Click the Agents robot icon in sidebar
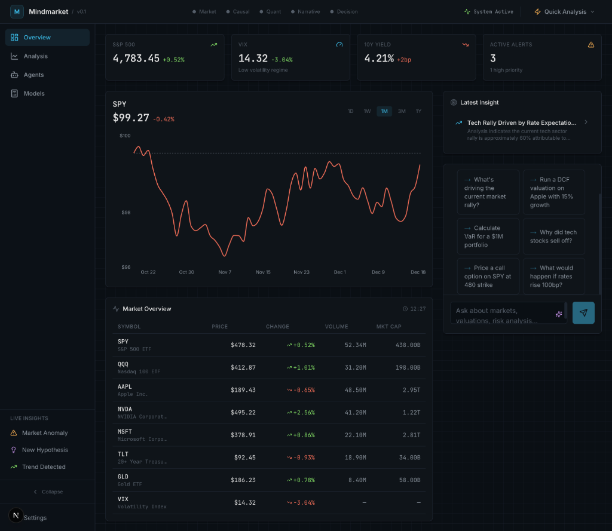The width and height of the screenshot is (612, 531). (14, 75)
